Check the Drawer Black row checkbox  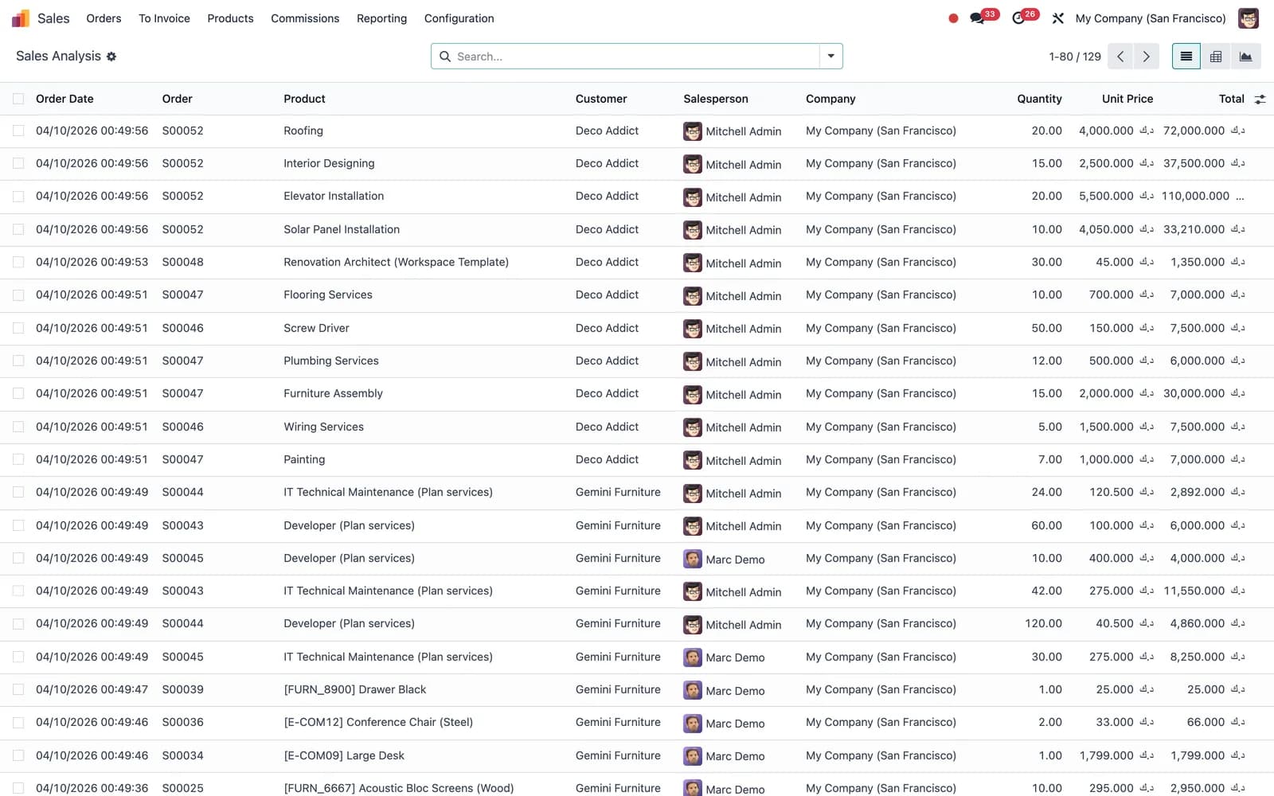click(18, 689)
